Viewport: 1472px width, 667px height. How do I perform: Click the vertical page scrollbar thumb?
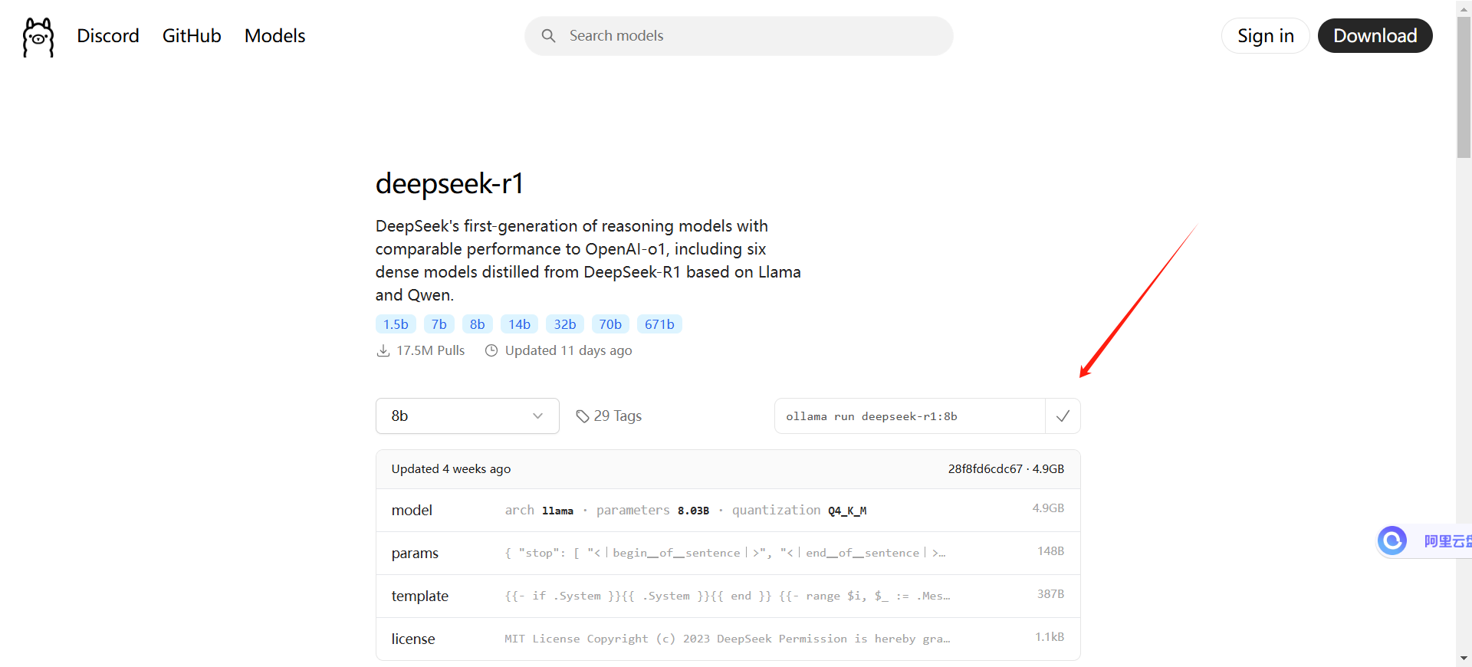(x=1464, y=87)
